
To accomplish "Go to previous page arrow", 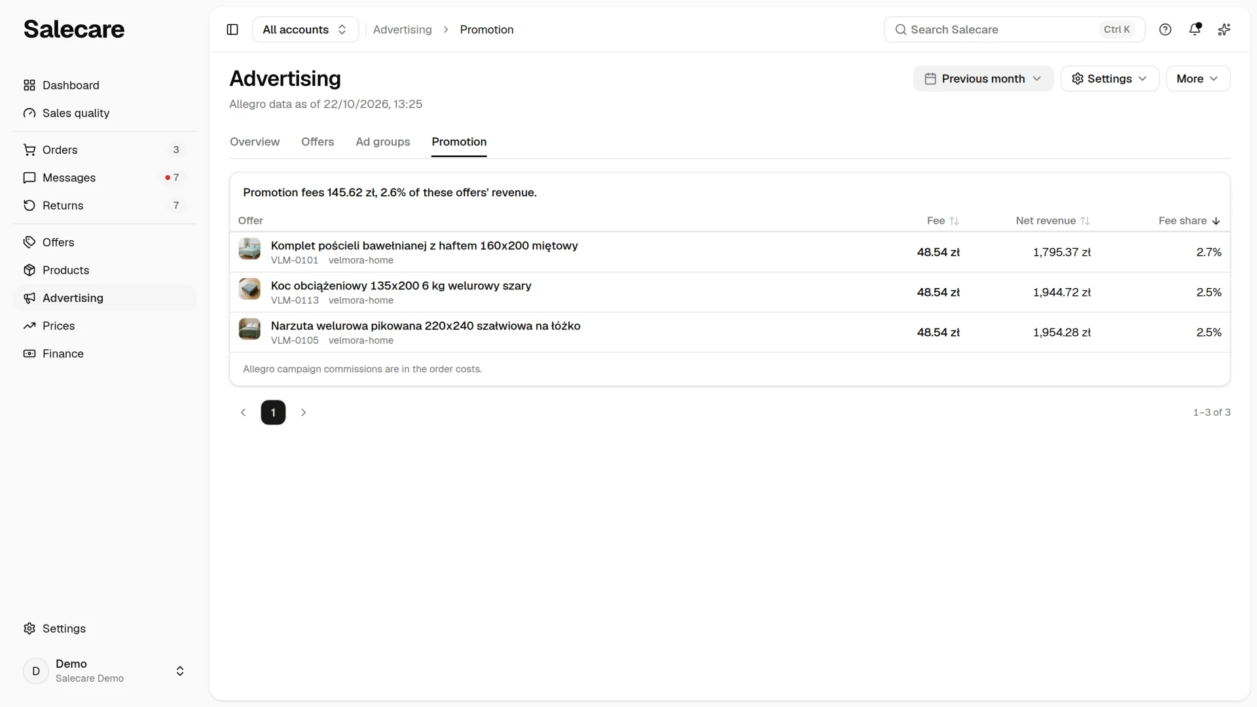I will coord(244,412).
